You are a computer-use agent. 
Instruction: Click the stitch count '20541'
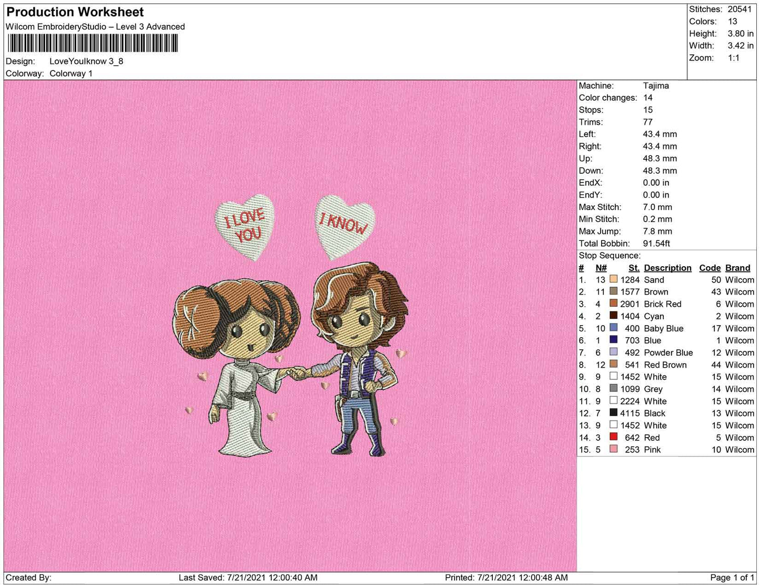click(x=741, y=9)
